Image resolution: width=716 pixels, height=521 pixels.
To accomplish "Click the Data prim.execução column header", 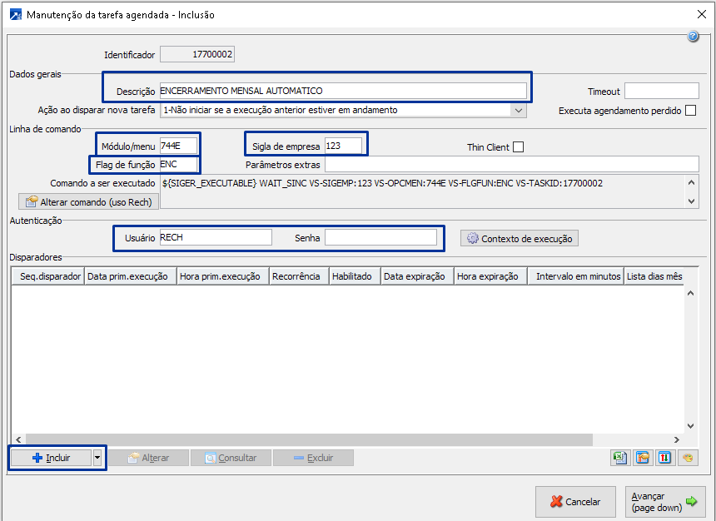I will pos(131,276).
